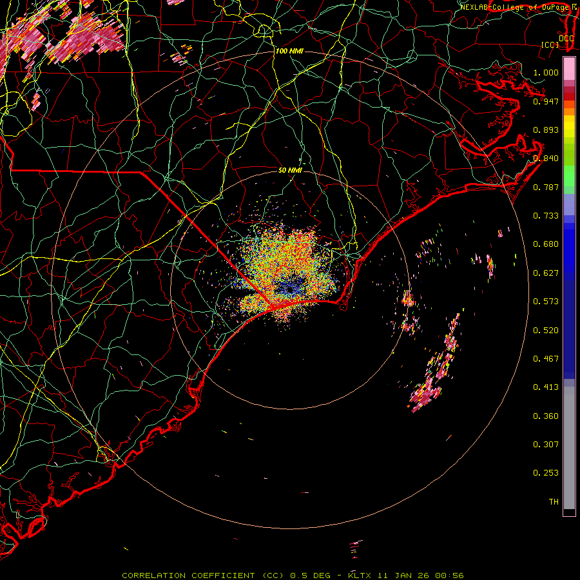The image size is (580, 580).
Task: Click the DCC product label
Action: [x=566, y=38]
